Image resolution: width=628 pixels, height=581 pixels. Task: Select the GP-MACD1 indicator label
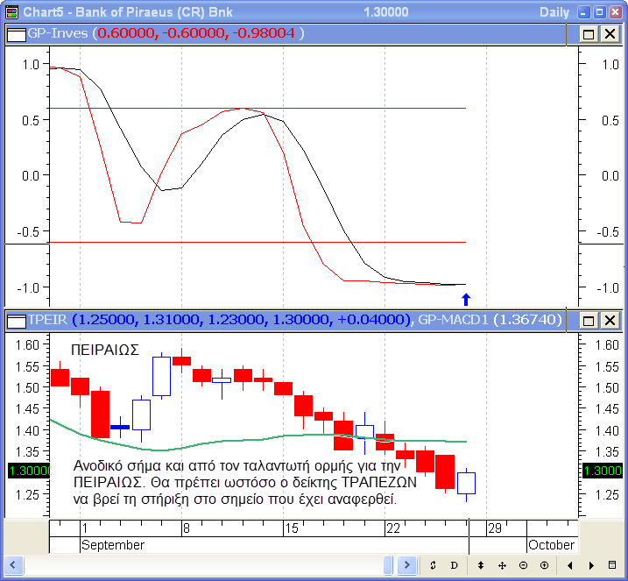pyautogui.click(x=489, y=320)
